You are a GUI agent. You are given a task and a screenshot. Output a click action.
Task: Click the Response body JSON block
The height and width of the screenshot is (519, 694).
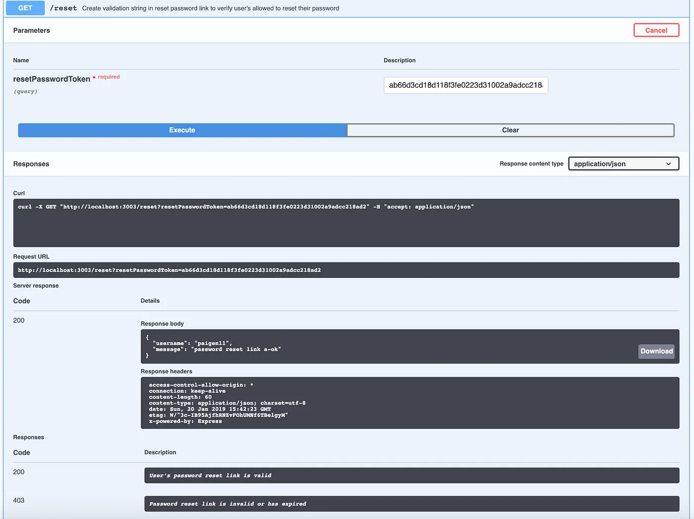tap(387, 347)
